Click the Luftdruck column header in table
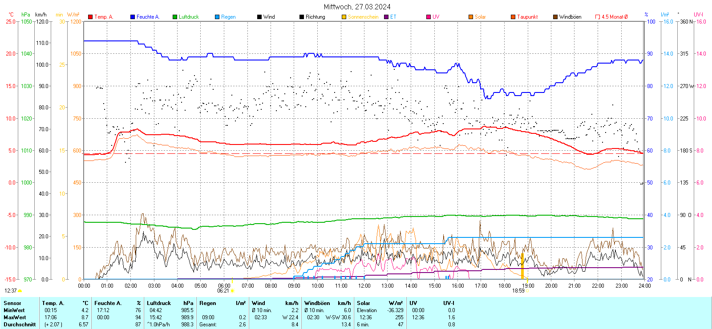The height and width of the screenshot is (329, 712). tap(159, 303)
